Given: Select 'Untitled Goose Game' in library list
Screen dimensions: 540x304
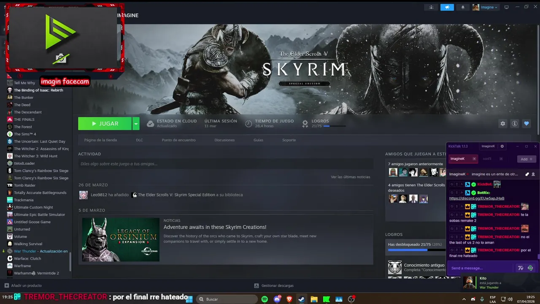Looking at the screenshot, I should [x=32, y=222].
